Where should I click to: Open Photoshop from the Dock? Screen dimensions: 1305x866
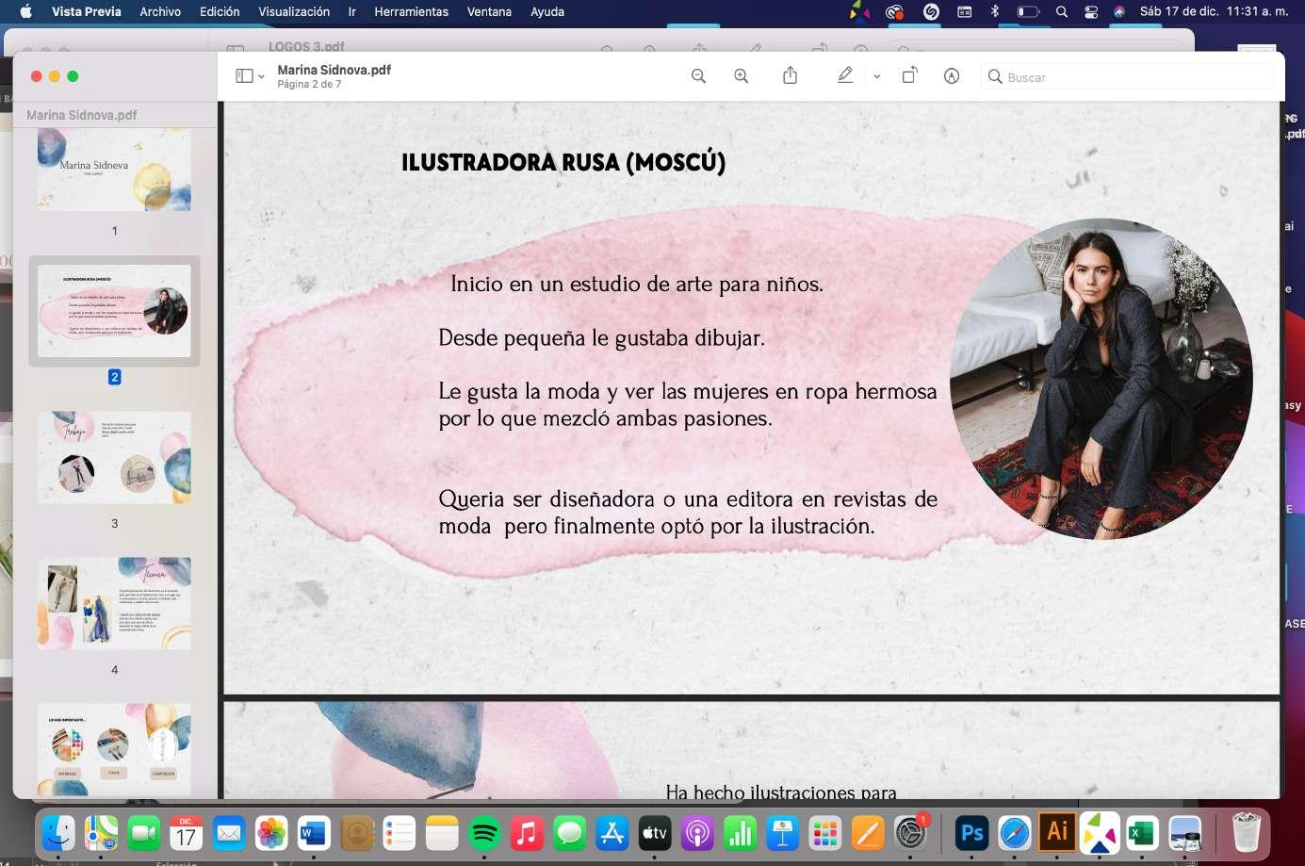pos(971,833)
